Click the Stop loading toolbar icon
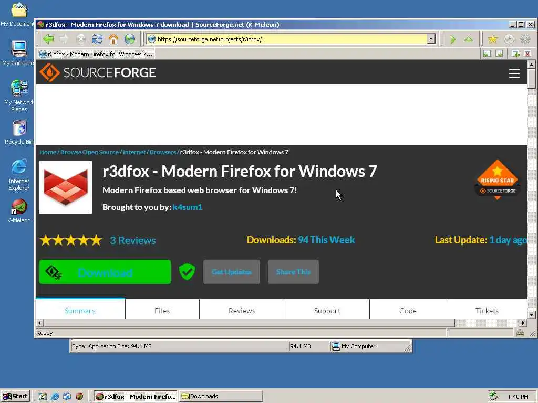538x403 pixels. tap(80, 39)
